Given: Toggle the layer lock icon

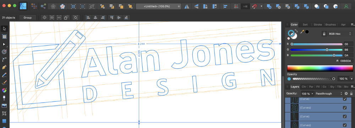Looking at the screenshot, I should [x=351, y=93].
